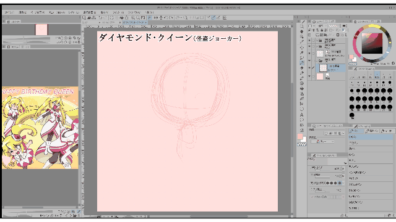396x222 pixels.
Task: Select the Hand move tool
Action: [302, 31]
